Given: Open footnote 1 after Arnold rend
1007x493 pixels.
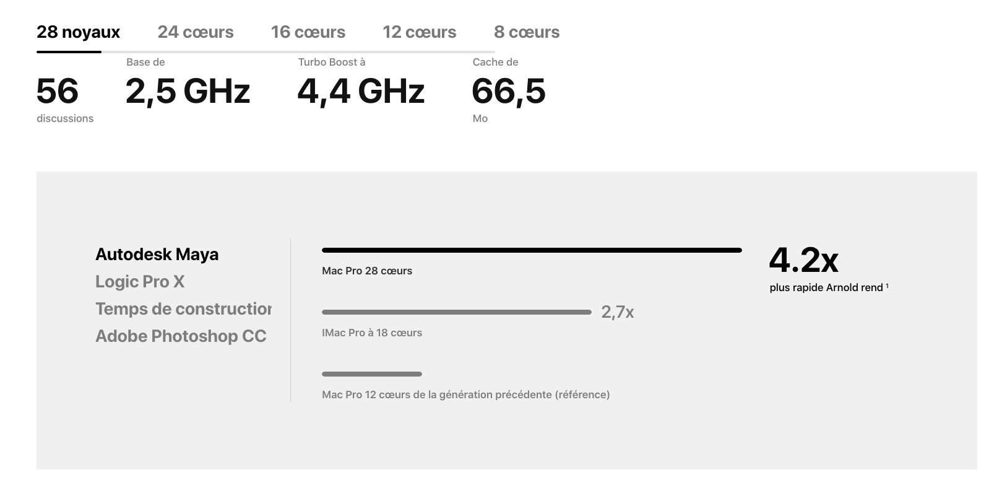Looking at the screenshot, I should [x=887, y=286].
